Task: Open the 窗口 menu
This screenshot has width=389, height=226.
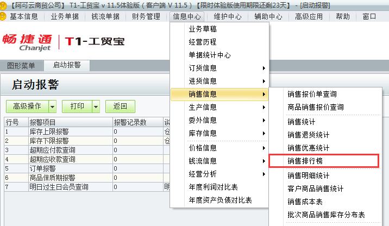Action: click(x=369, y=17)
